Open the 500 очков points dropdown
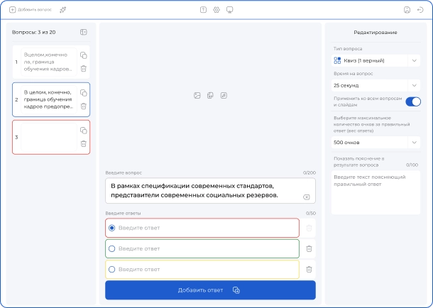433x308 pixels. [x=376, y=143]
